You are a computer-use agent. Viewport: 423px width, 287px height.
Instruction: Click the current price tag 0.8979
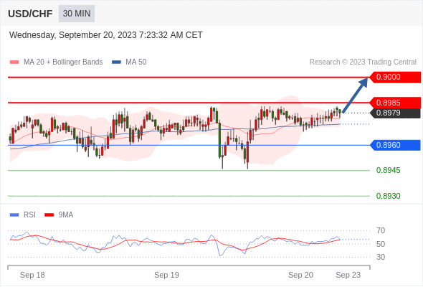(x=396, y=113)
